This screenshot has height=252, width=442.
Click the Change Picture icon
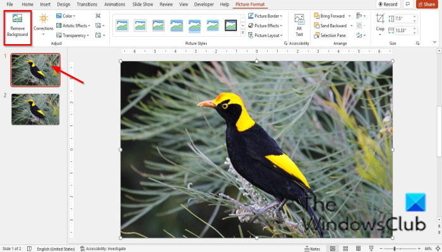point(100,26)
